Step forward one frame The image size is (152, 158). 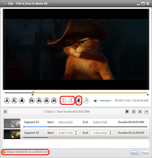pyautogui.click(x=47, y=101)
